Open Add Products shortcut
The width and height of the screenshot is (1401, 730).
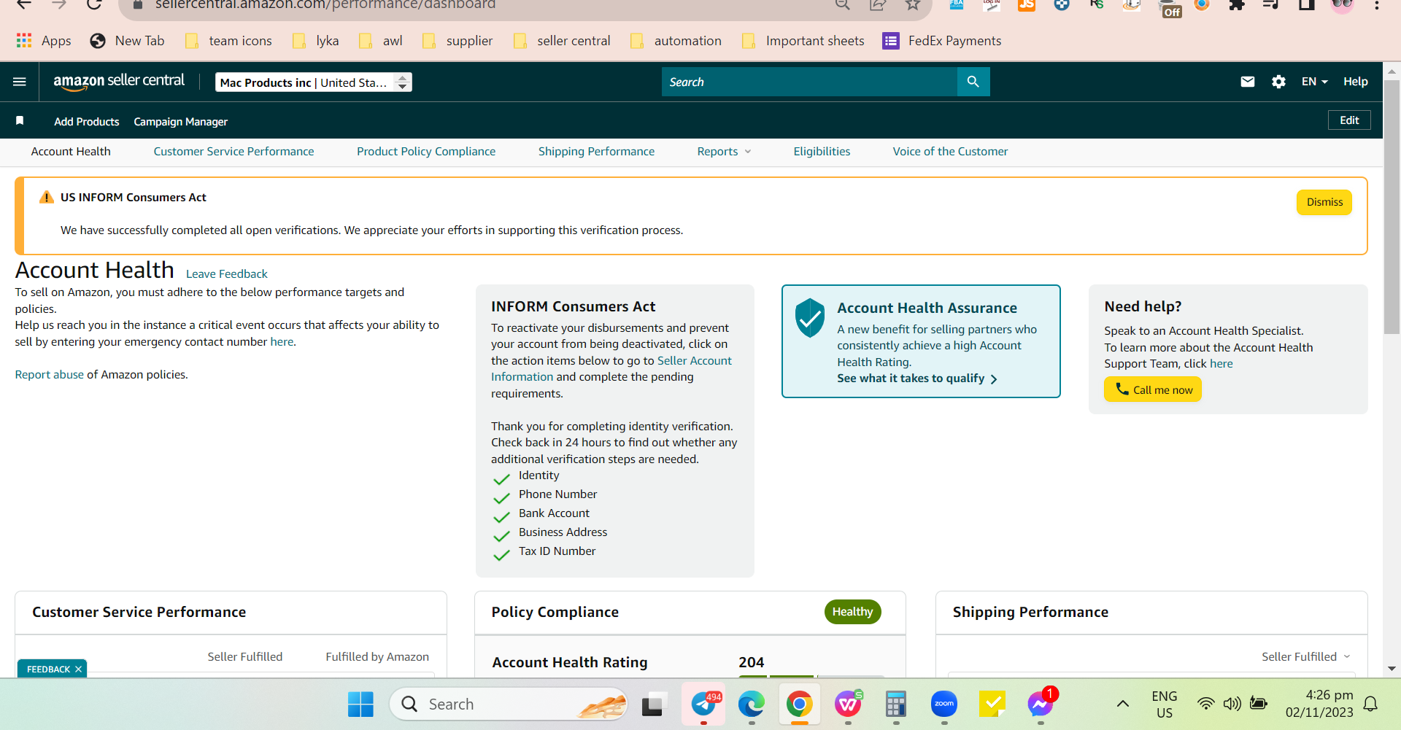pos(86,122)
